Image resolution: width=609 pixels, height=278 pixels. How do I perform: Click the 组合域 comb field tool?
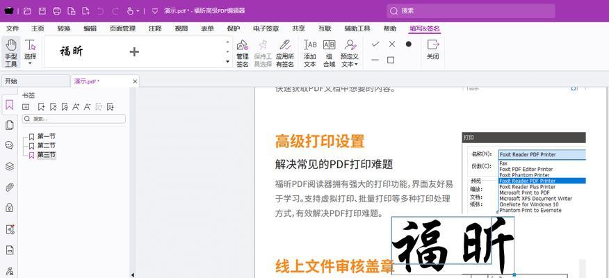tap(329, 52)
